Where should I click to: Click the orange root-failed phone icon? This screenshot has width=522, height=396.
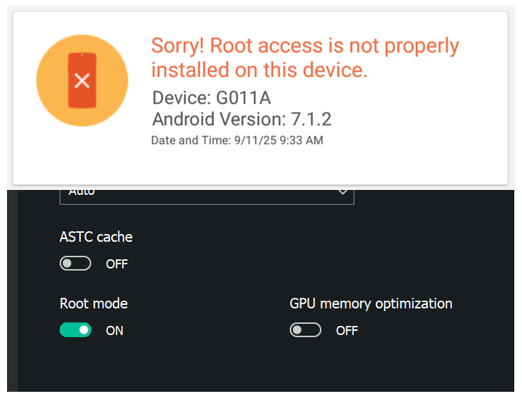[x=82, y=81]
